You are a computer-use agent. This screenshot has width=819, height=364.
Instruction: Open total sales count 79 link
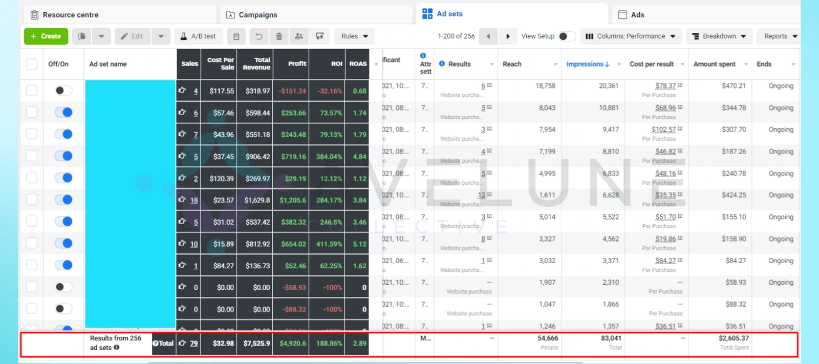coord(194,344)
